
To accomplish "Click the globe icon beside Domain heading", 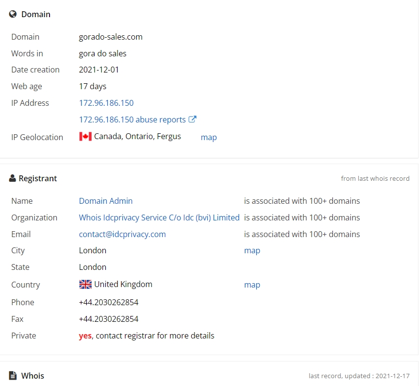I will pos(13,14).
